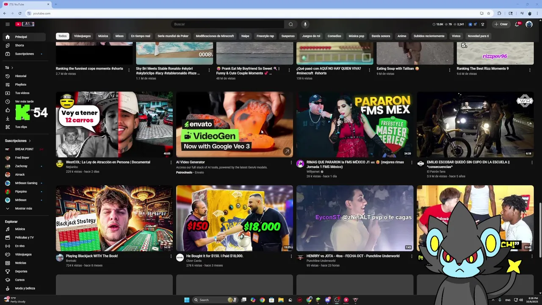Open the MrBeast Gaming subscription
The image size is (542, 305).
tap(24, 183)
